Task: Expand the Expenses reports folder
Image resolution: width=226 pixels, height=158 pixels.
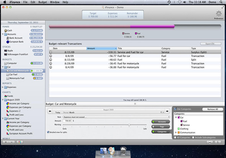Action: pyautogui.click(x=3, y=87)
